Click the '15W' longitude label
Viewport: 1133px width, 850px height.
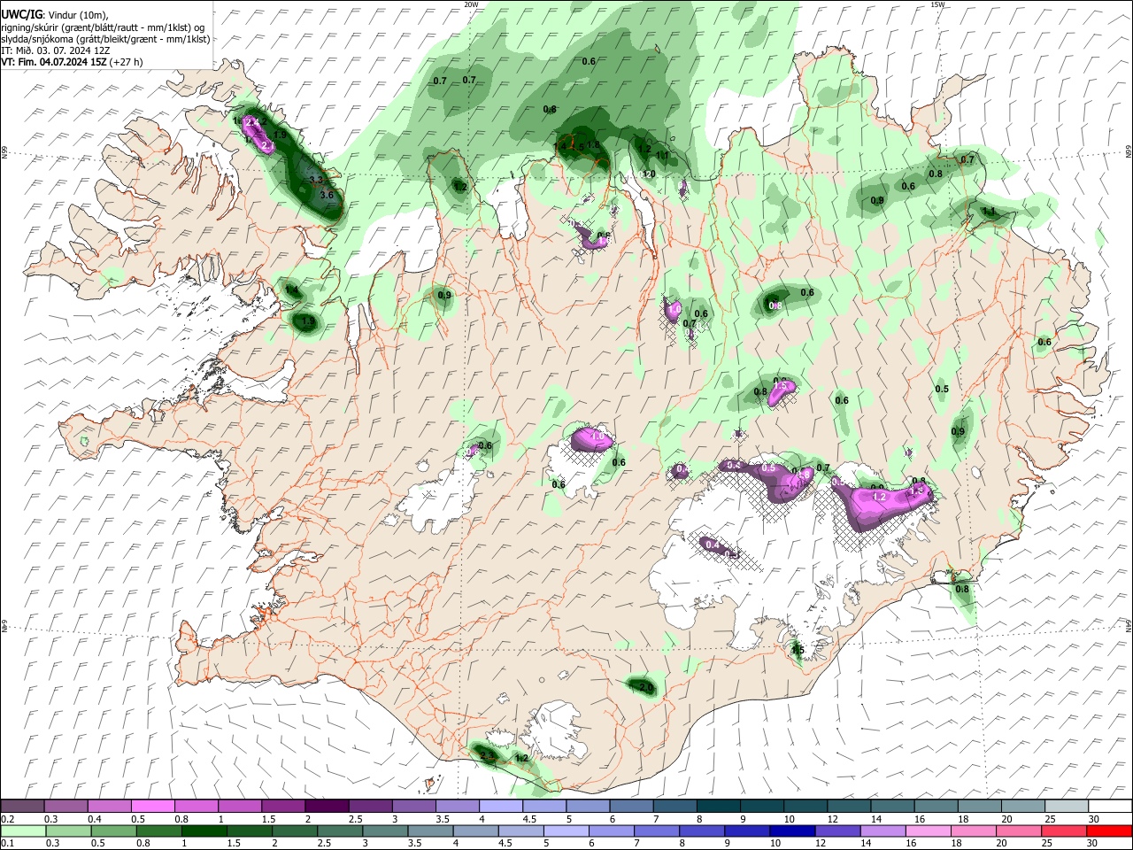pyautogui.click(x=937, y=4)
